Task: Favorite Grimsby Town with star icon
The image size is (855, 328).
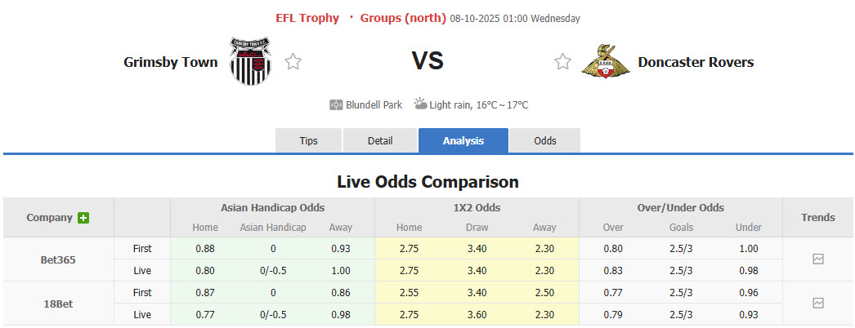Action: coord(293,61)
